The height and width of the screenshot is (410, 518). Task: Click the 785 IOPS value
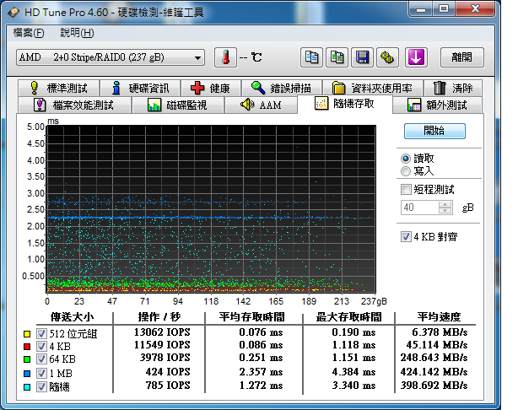pyautogui.click(x=168, y=386)
